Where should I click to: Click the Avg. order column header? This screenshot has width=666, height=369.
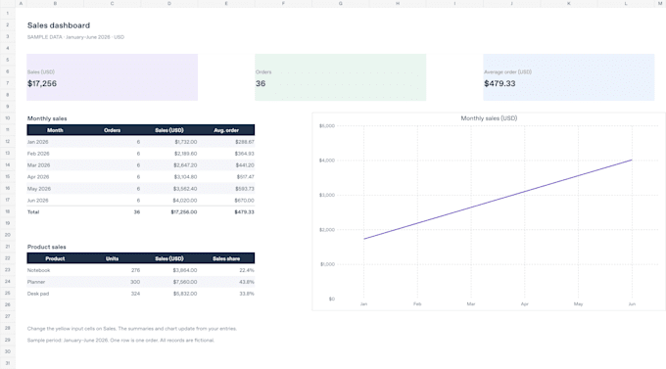tap(226, 130)
